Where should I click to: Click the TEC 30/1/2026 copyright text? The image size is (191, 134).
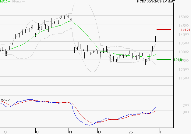(x=156, y=2)
